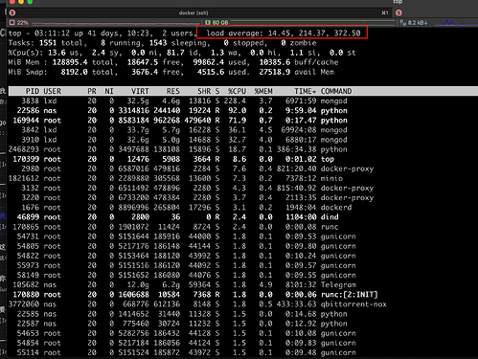Click the 6971:59 time value for mongod
The image size is (478, 359).
coord(301,101)
